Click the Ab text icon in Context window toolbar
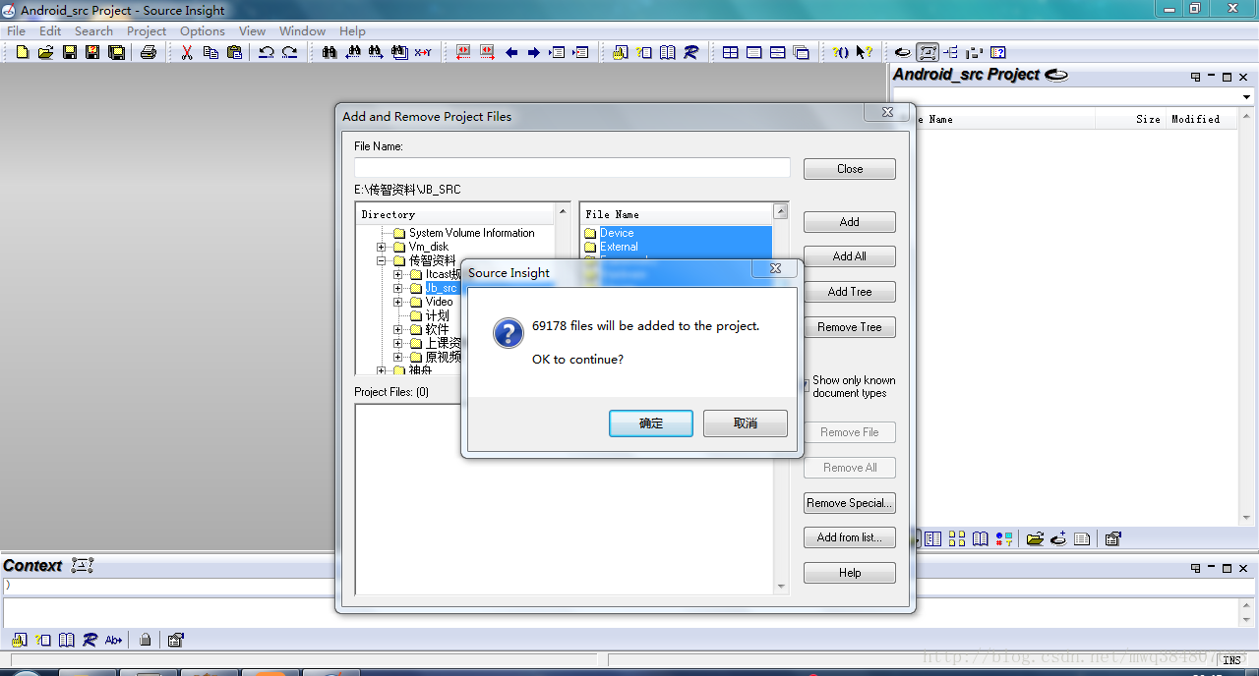 [114, 640]
